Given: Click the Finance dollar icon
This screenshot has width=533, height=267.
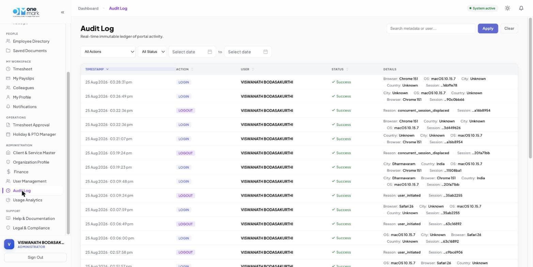Looking at the screenshot, I should click(x=8, y=172).
